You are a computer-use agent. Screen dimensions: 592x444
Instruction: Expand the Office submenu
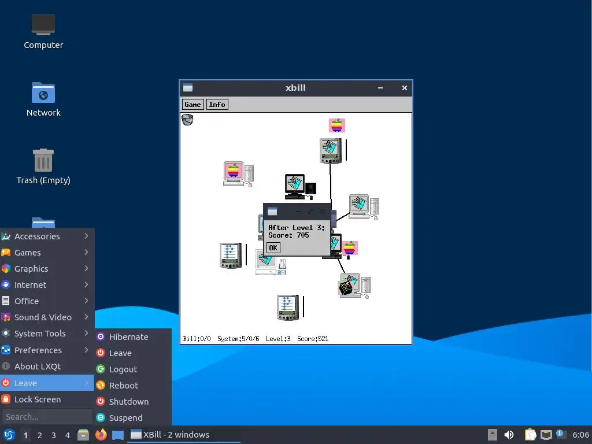pyautogui.click(x=47, y=301)
